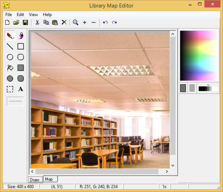Pick a color from the spectrum palette
The image size is (223, 192).
point(199,56)
